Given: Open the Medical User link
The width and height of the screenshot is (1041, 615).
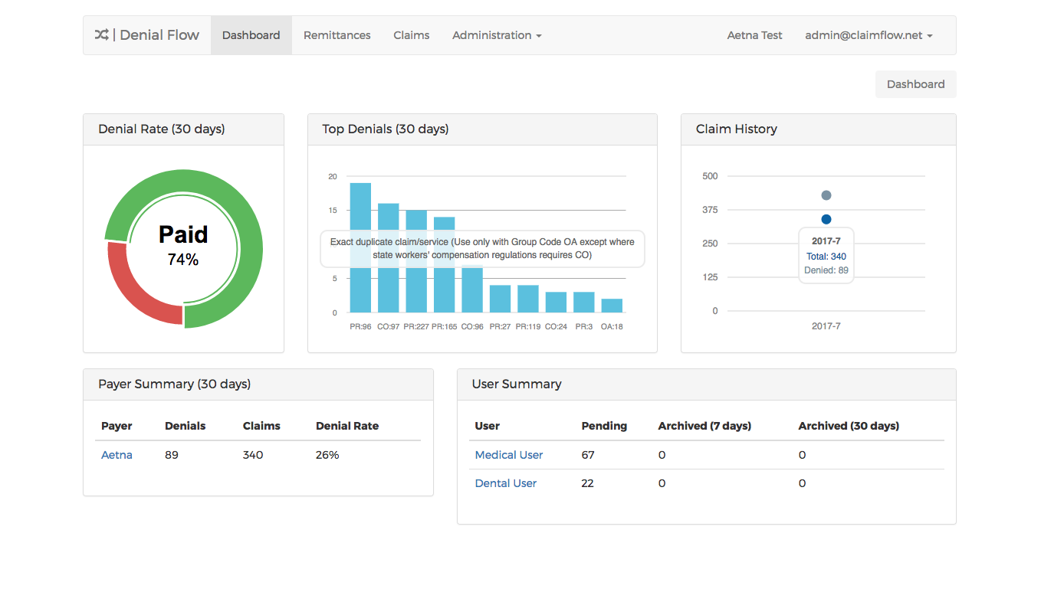Looking at the screenshot, I should [508, 455].
